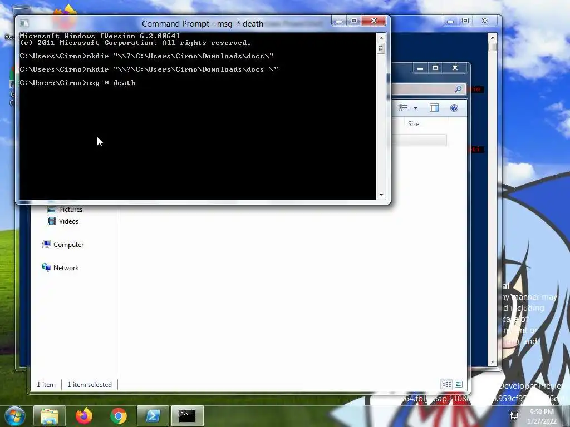Screen dimensions: 570x427
Task: Click network icon in system tray
Action: pos(514,416)
